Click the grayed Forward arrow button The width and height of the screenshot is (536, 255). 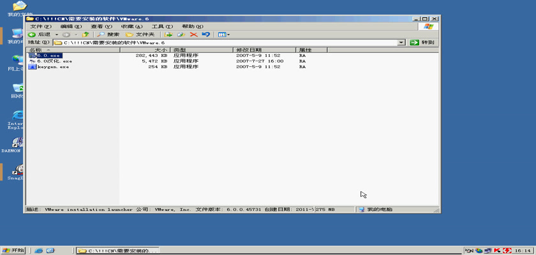[x=66, y=34]
